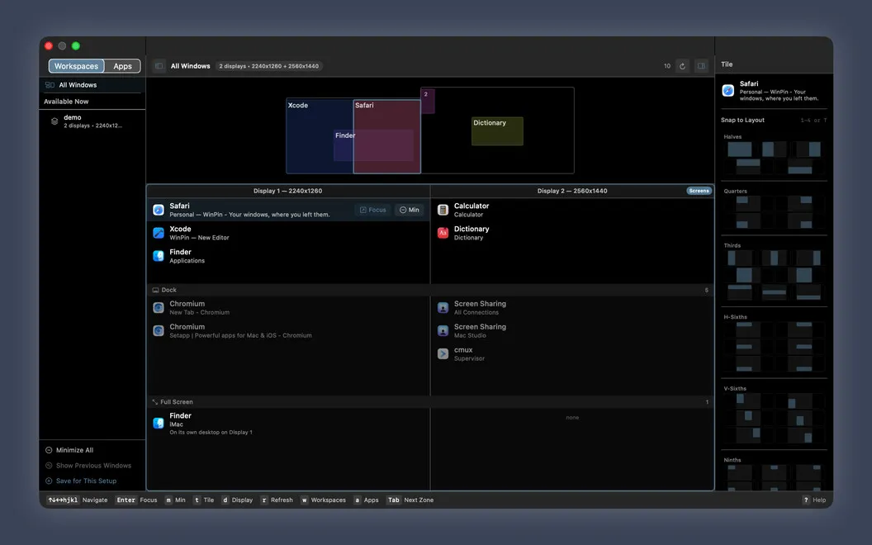Click the demo workspace stack icon

[54, 121]
